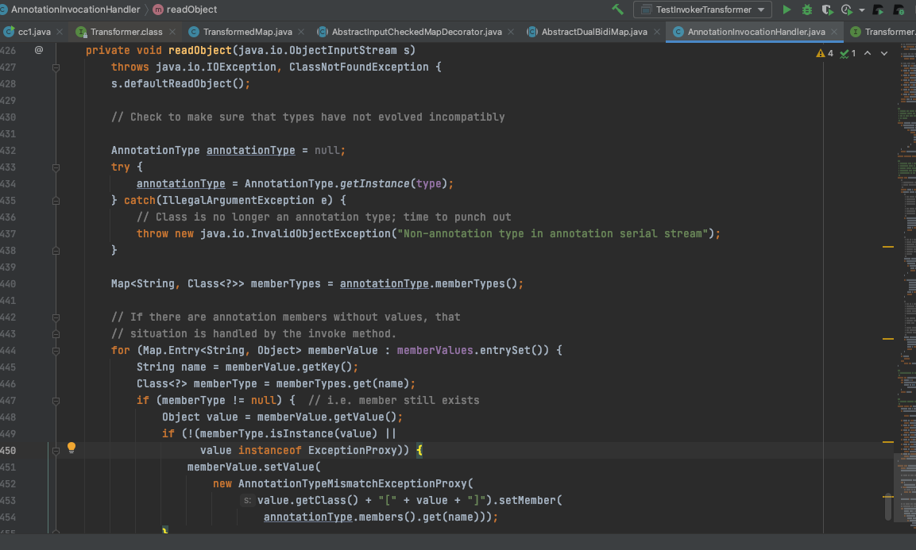Open the AbstractDualBidiMap.java tab
916x550 pixels.
coord(593,32)
